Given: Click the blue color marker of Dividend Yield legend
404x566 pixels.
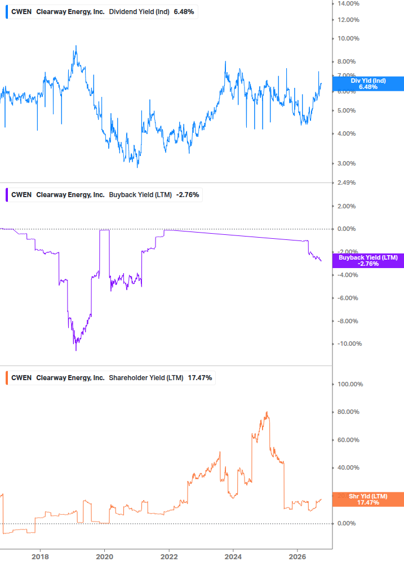Looking at the screenshot, I should point(7,12).
